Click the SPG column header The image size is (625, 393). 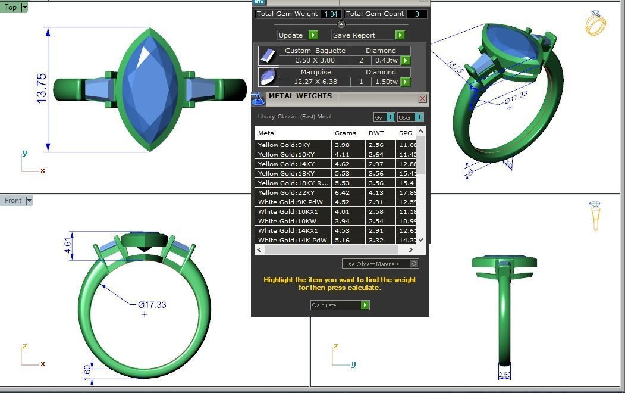[x=406, y=133]
